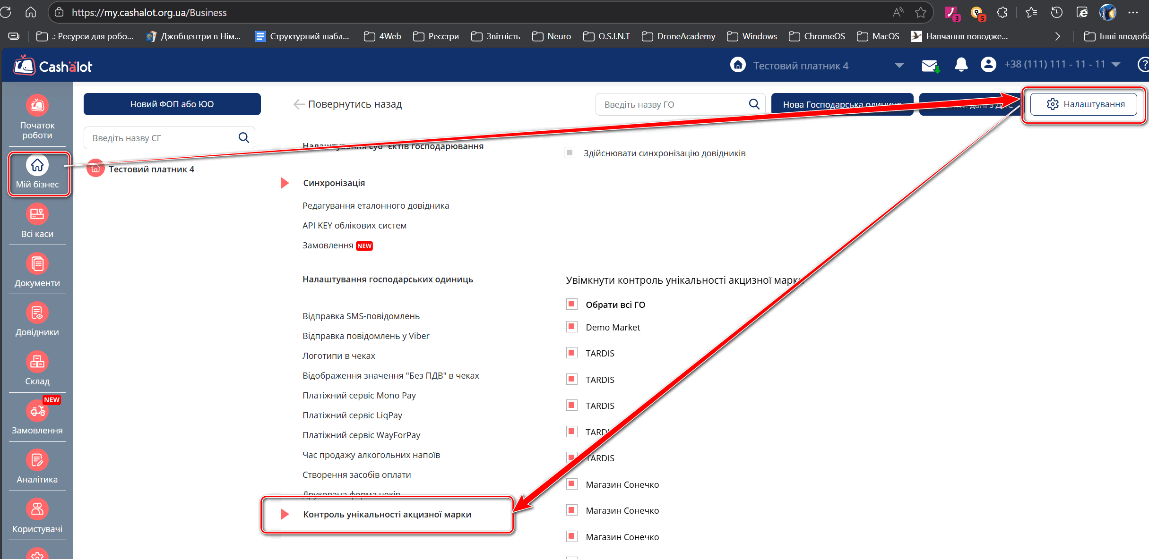Open the phone number account dropdown
The image size is (1149, 559).
(1116, 65)
